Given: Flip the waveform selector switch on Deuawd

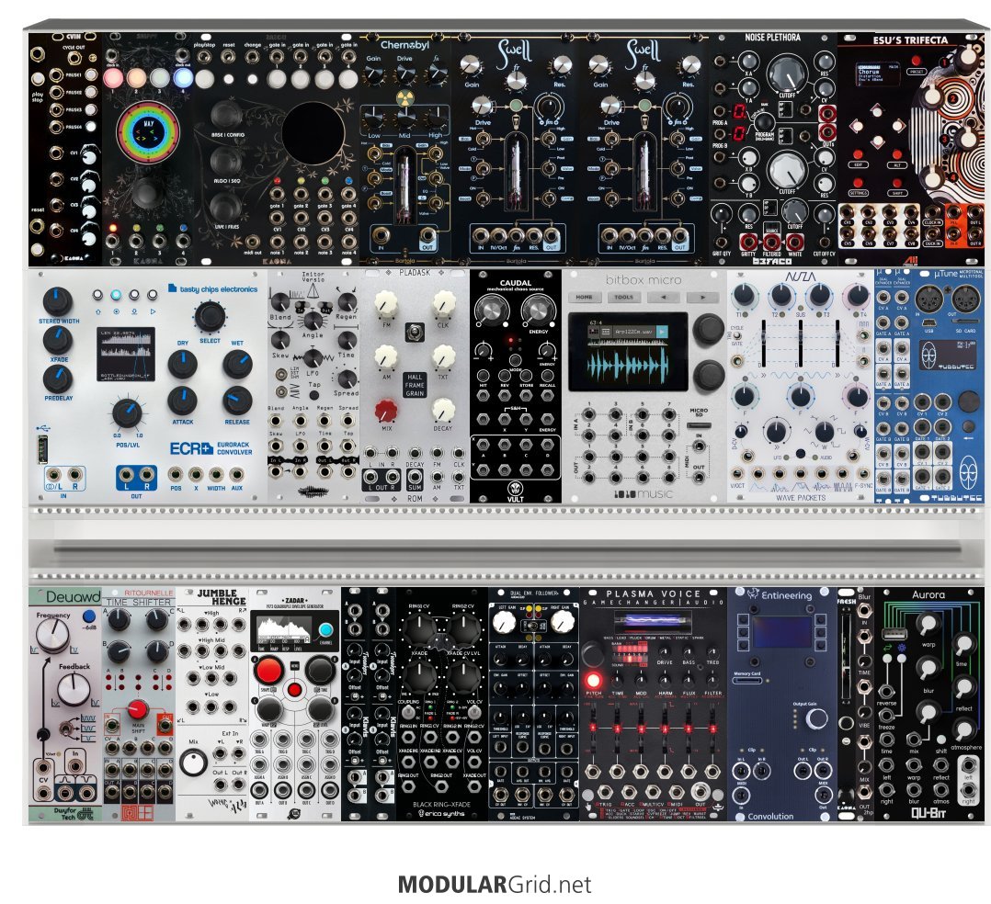Looking at the screenshot, I should [66, 729].
